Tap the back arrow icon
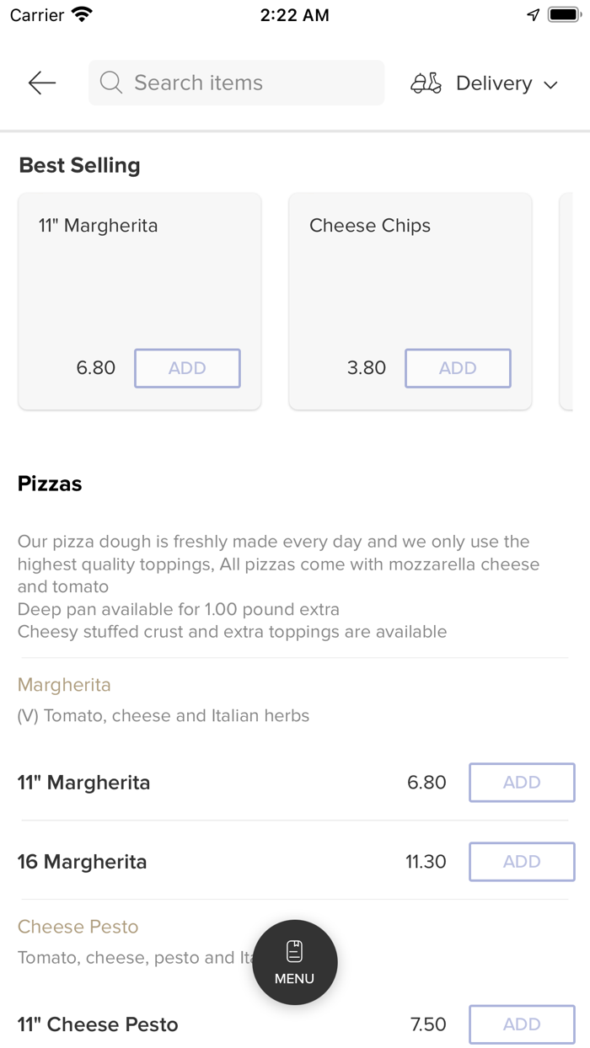This screenshot has width=590, height=1048. point(40,83)
